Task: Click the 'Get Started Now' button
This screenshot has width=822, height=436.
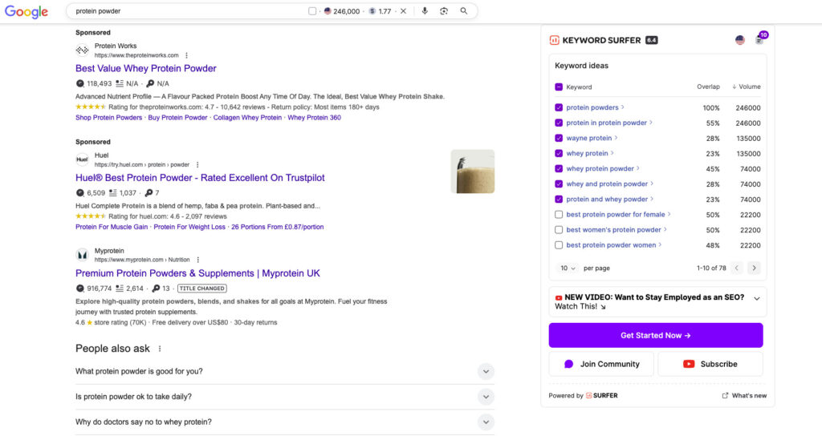Action: point(656,336)
